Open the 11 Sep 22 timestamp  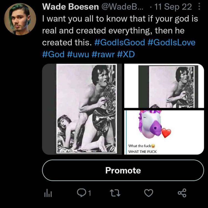(174, 7)
